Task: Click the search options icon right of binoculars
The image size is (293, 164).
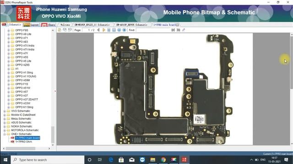Action: pyautogui.click(x=184, y=30)
